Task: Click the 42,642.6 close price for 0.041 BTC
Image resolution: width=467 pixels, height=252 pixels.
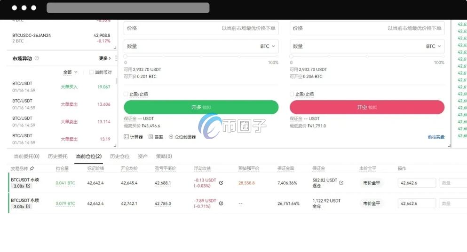Action: pyautogui.click(x=417, y=183)
